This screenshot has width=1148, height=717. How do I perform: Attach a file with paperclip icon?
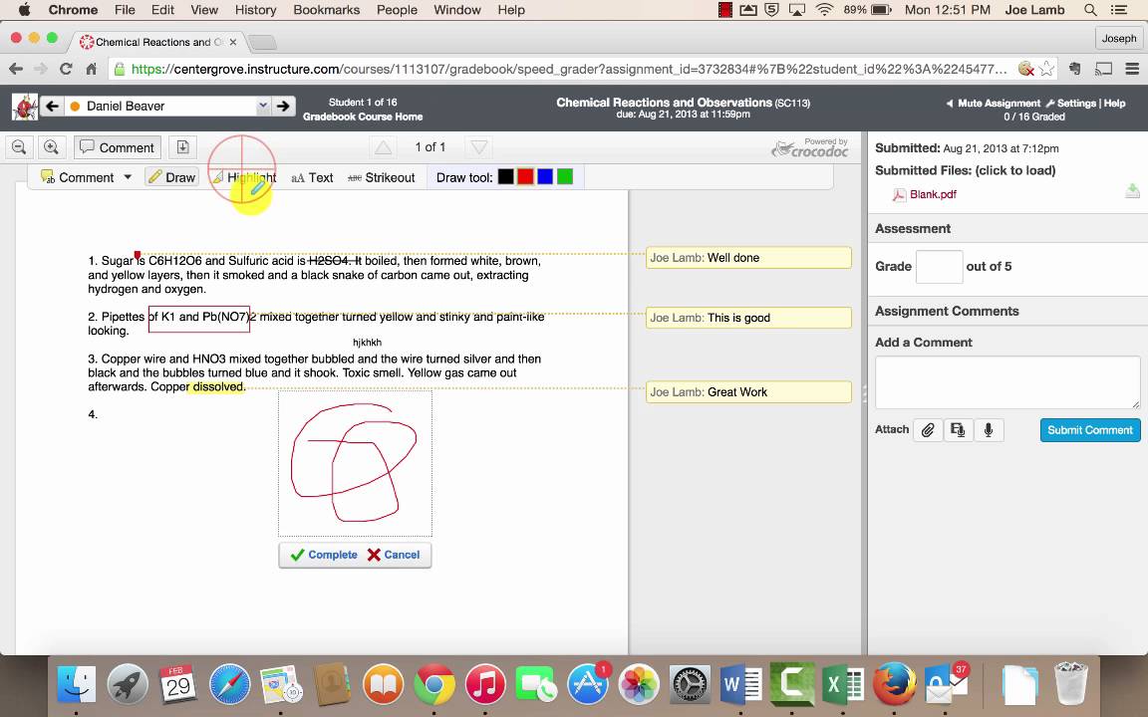tap(927, 429)
